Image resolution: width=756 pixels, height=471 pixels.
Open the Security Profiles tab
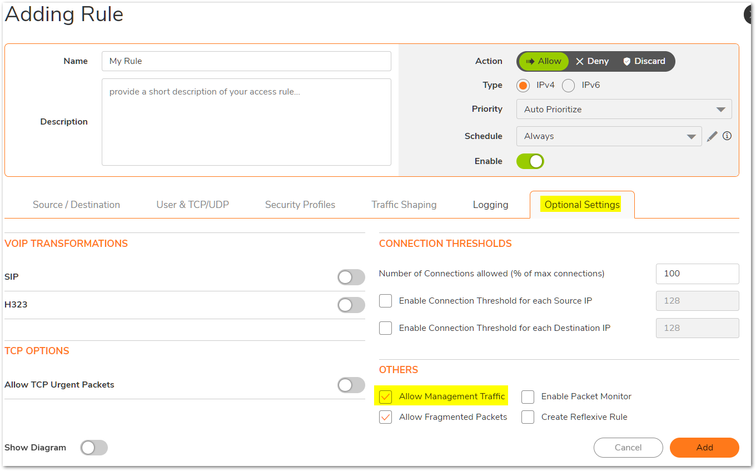300,205
